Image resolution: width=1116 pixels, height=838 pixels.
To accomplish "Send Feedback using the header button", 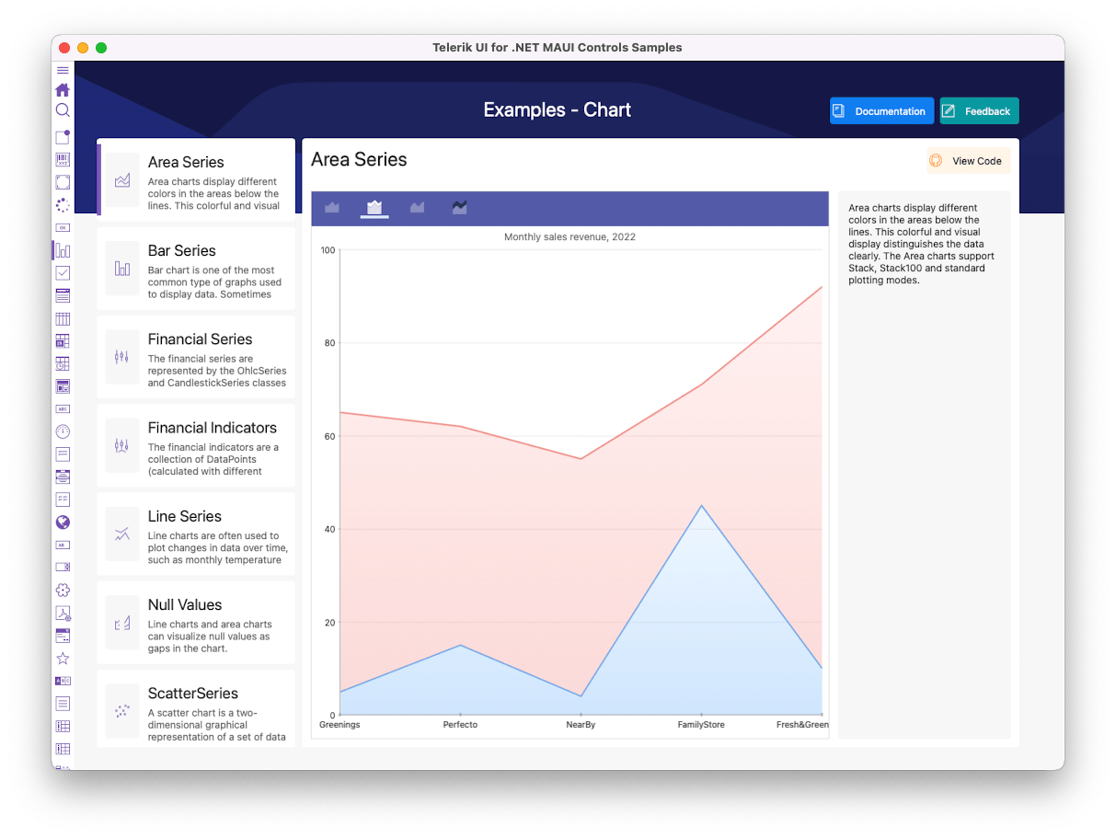I will pos(979,110).
